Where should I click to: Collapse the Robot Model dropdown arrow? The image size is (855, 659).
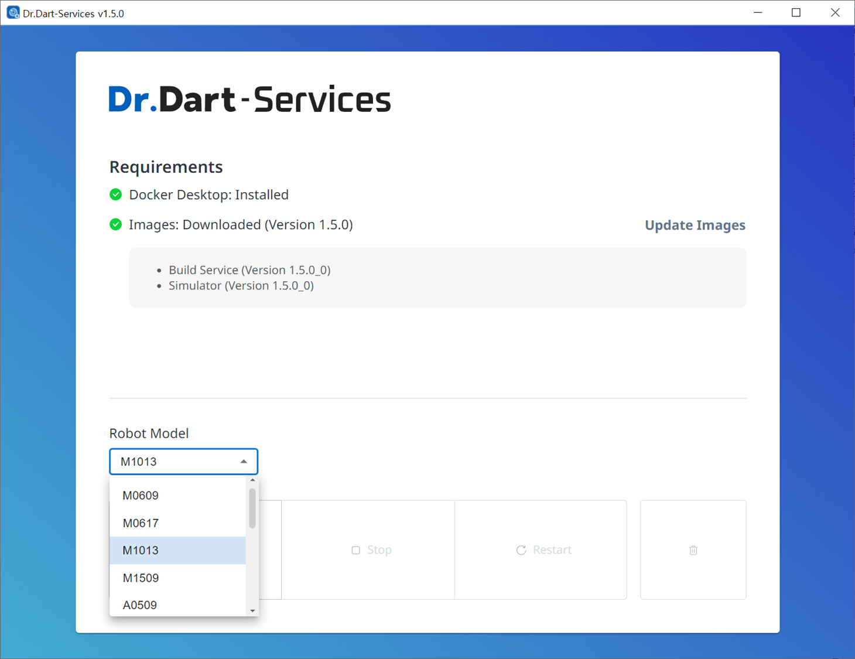pyautogui.click(x=244, y=462)
